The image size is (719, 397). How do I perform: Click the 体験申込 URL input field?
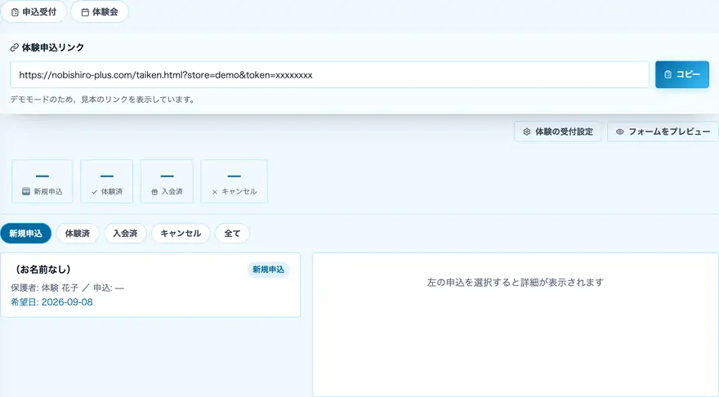tap(329, 74)
